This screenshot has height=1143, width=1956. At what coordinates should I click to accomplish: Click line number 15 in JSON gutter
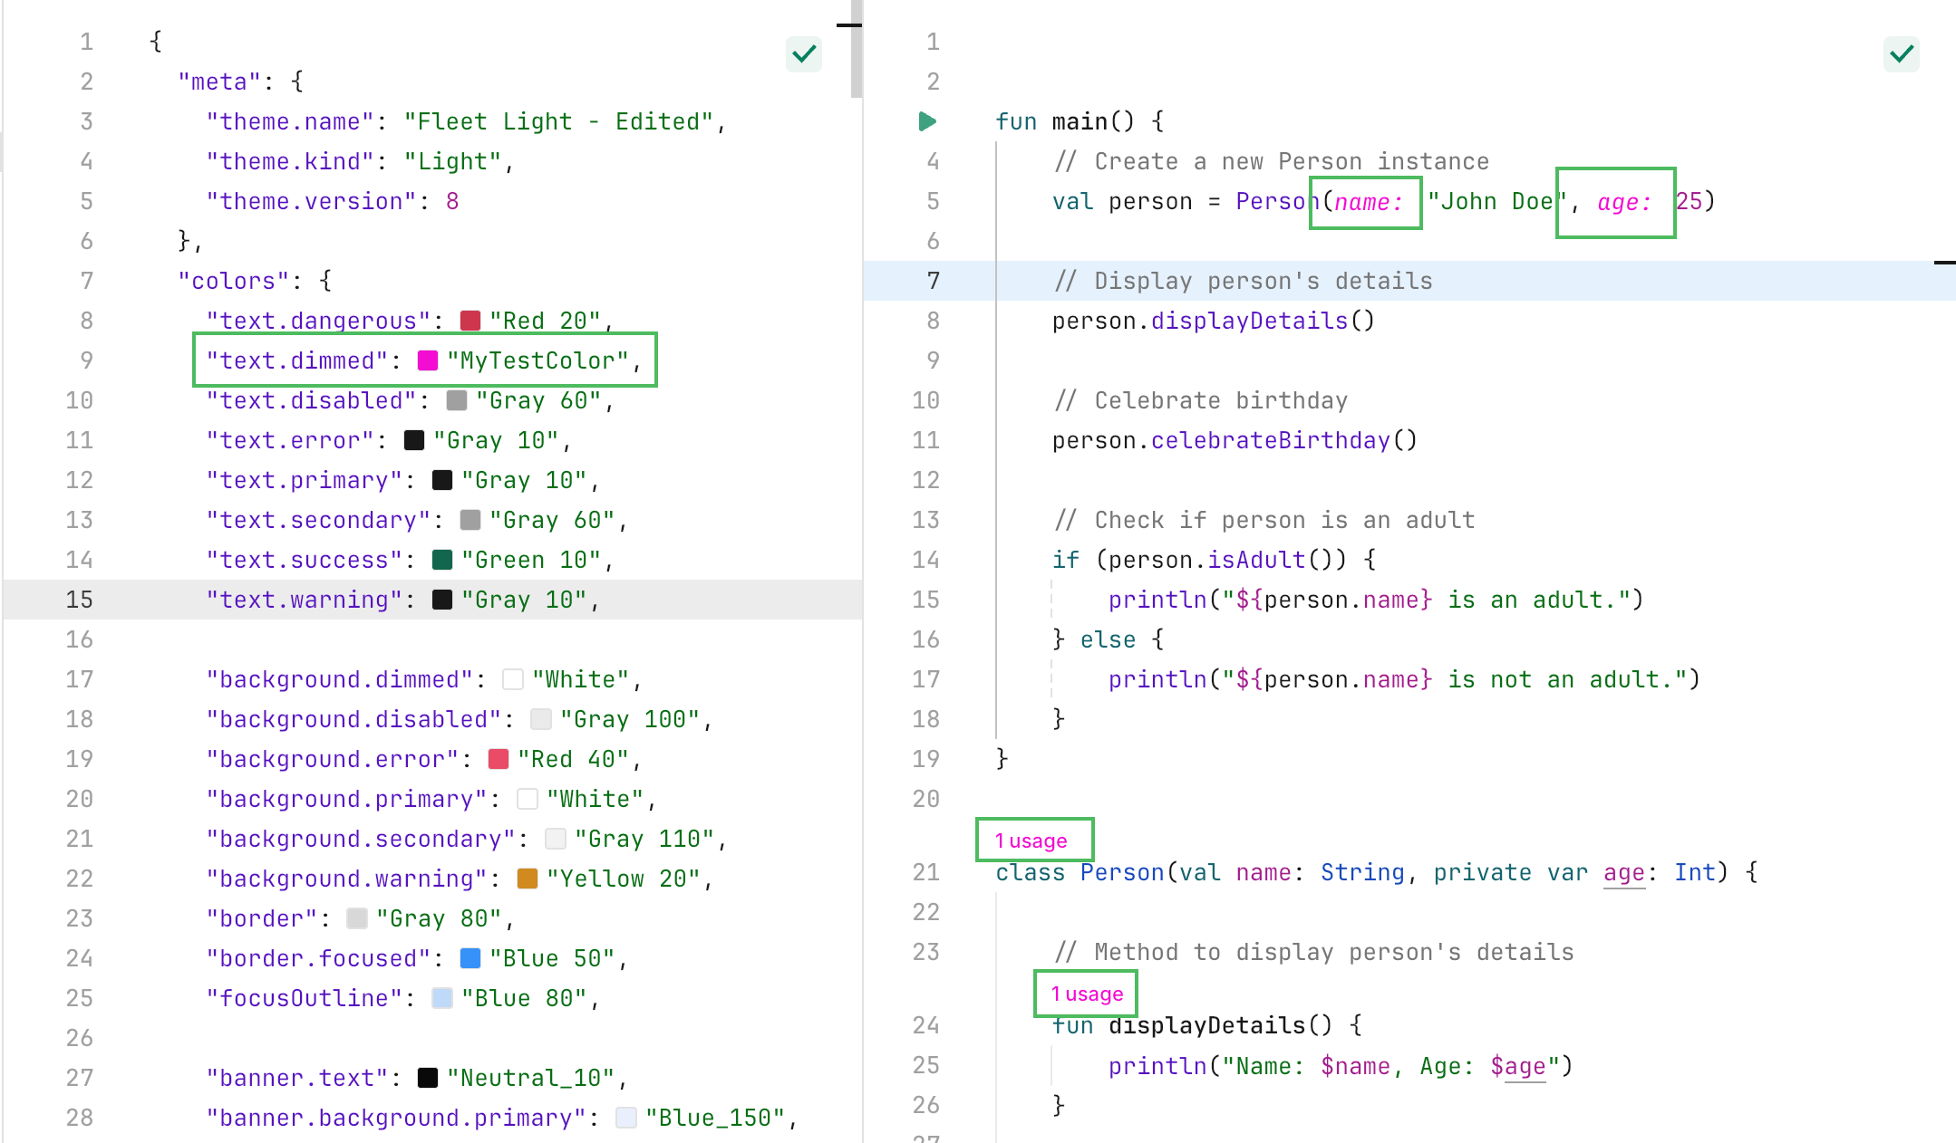click(x=80, y=600)
